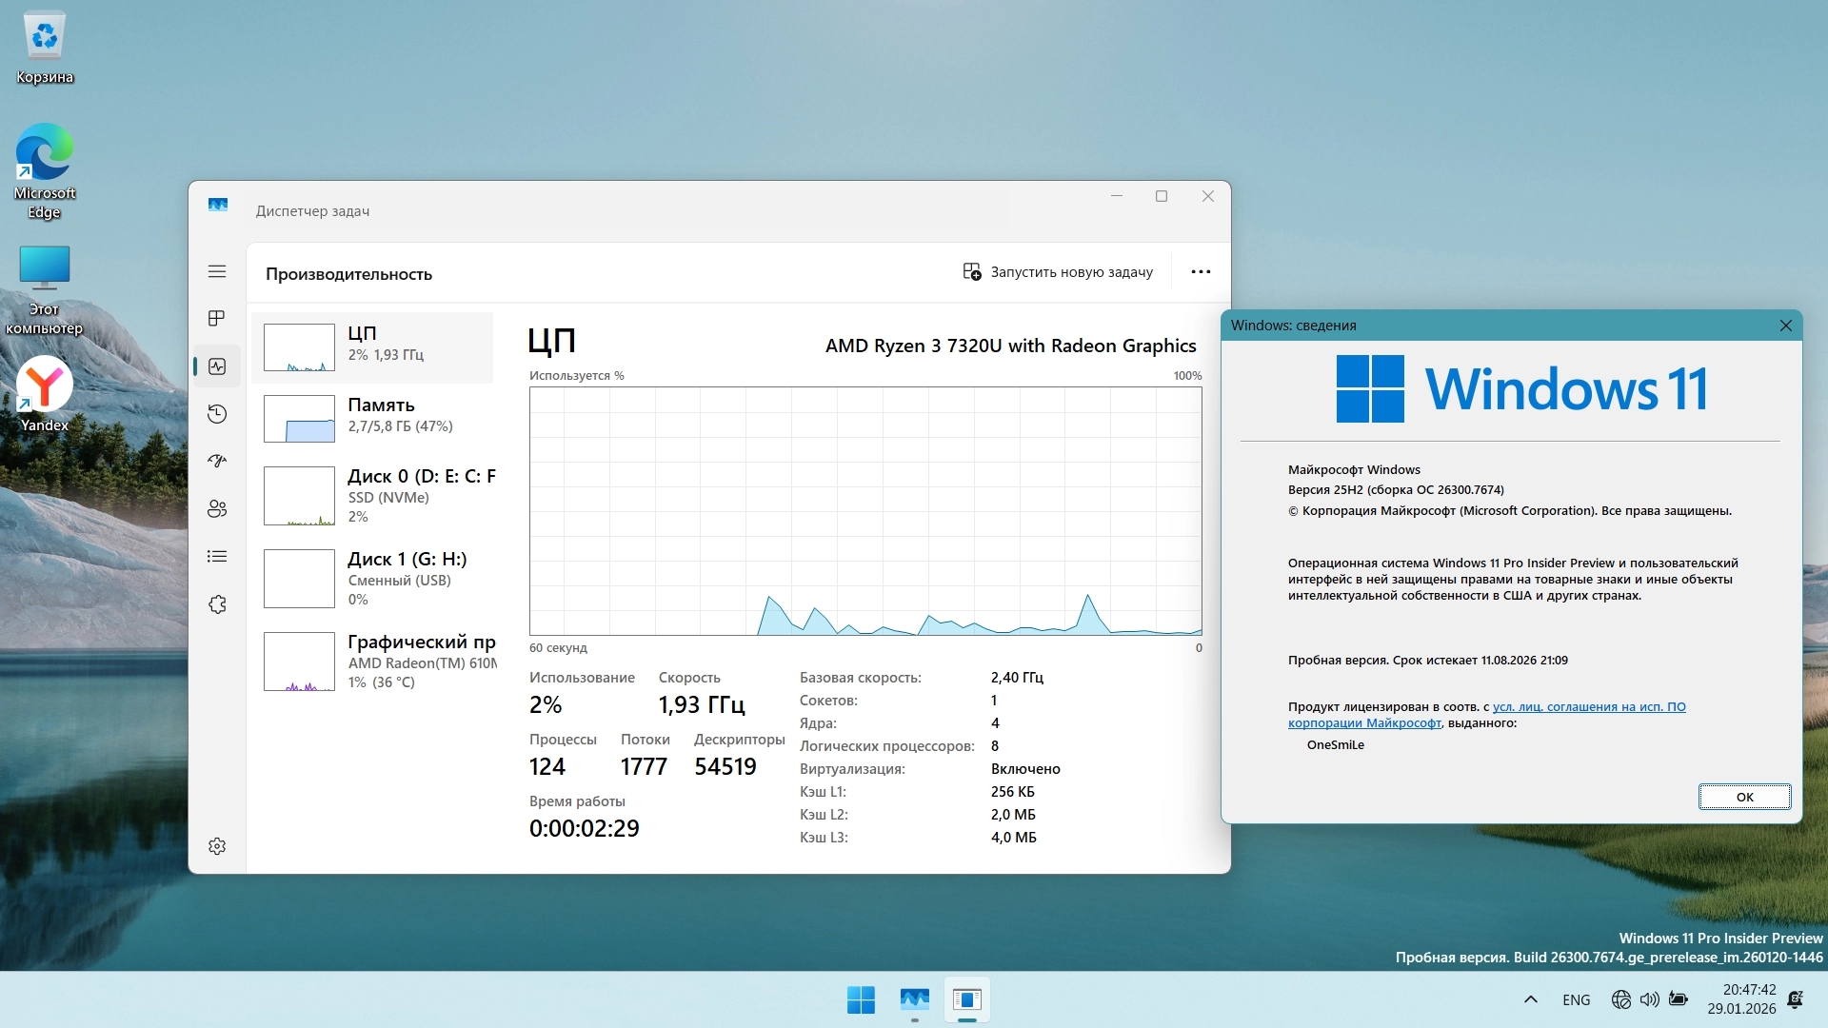Open the three-dot more options menu
The width and height of the screenshot is (1828, 1028).
pos(1201,272)
